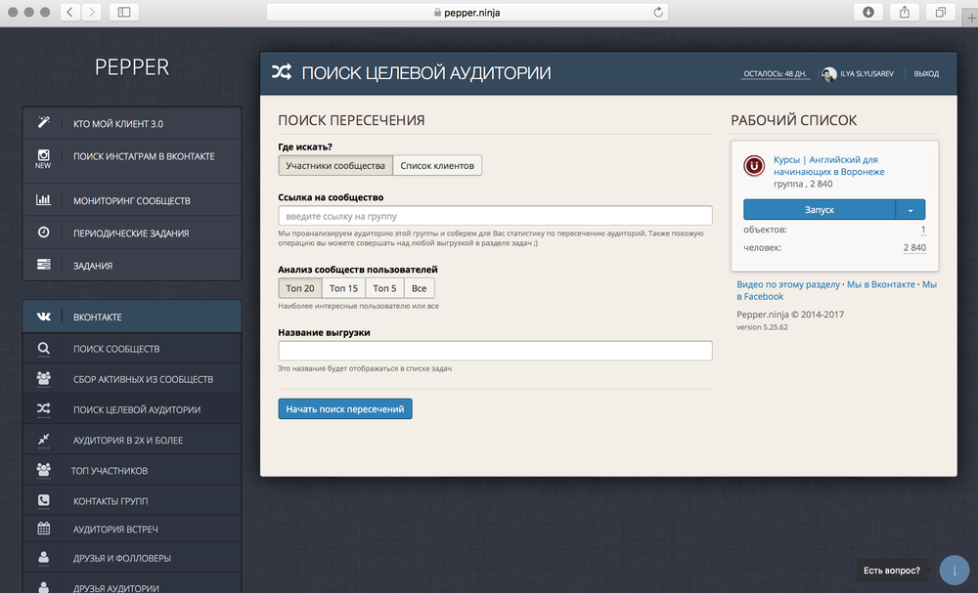Click the Есть вопрос? chat label
Image resolution: width=978 pixels, height=593 pixels.
pyautogui.click(x=891, y=571)
